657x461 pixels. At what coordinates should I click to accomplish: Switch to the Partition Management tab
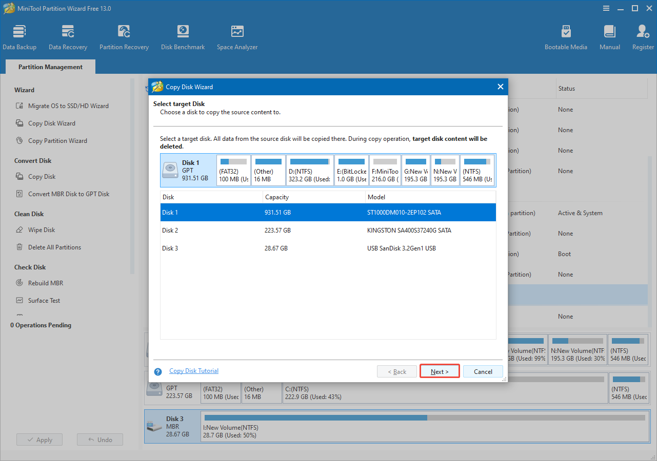[50, 67]
